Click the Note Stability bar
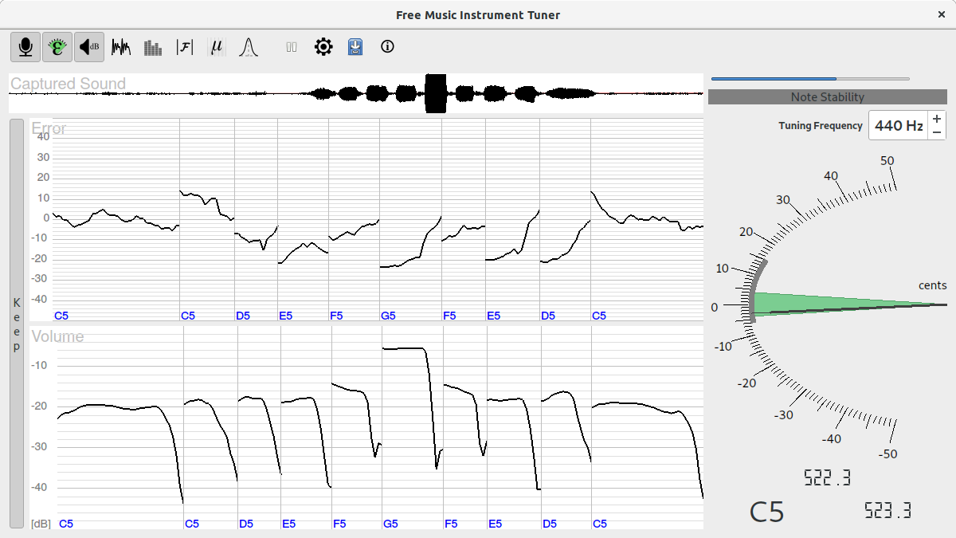Viewport: 956px width, 538px height. (827, 97)
